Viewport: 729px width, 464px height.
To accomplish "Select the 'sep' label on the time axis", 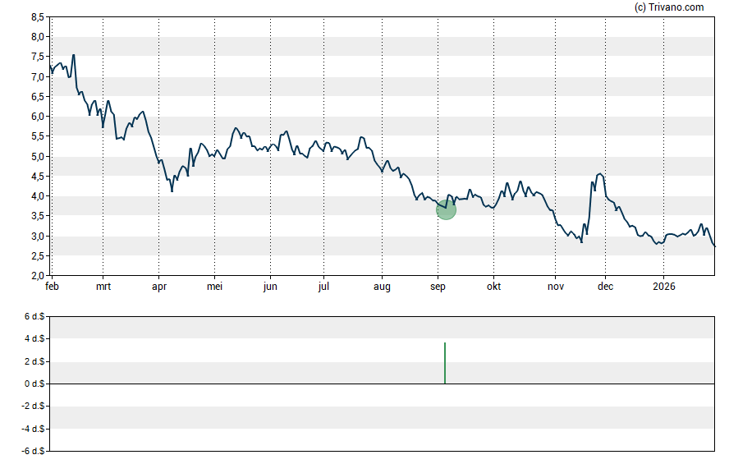I will pos(438,287).
